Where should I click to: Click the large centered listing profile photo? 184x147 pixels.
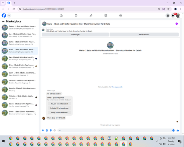point(110,45)
